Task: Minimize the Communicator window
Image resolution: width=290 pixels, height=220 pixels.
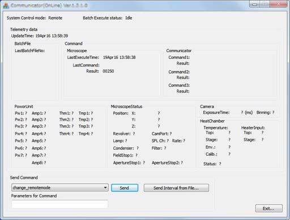Action: click(x=254, y=5)
